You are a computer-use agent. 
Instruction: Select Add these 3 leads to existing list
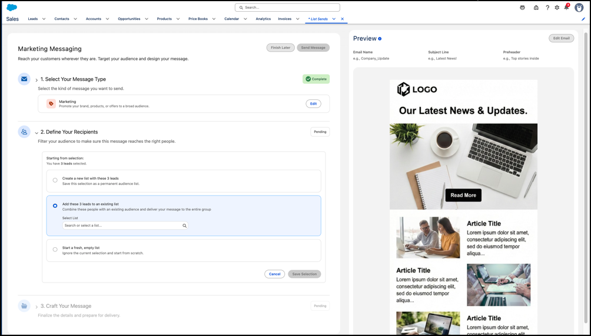[55, 206]
